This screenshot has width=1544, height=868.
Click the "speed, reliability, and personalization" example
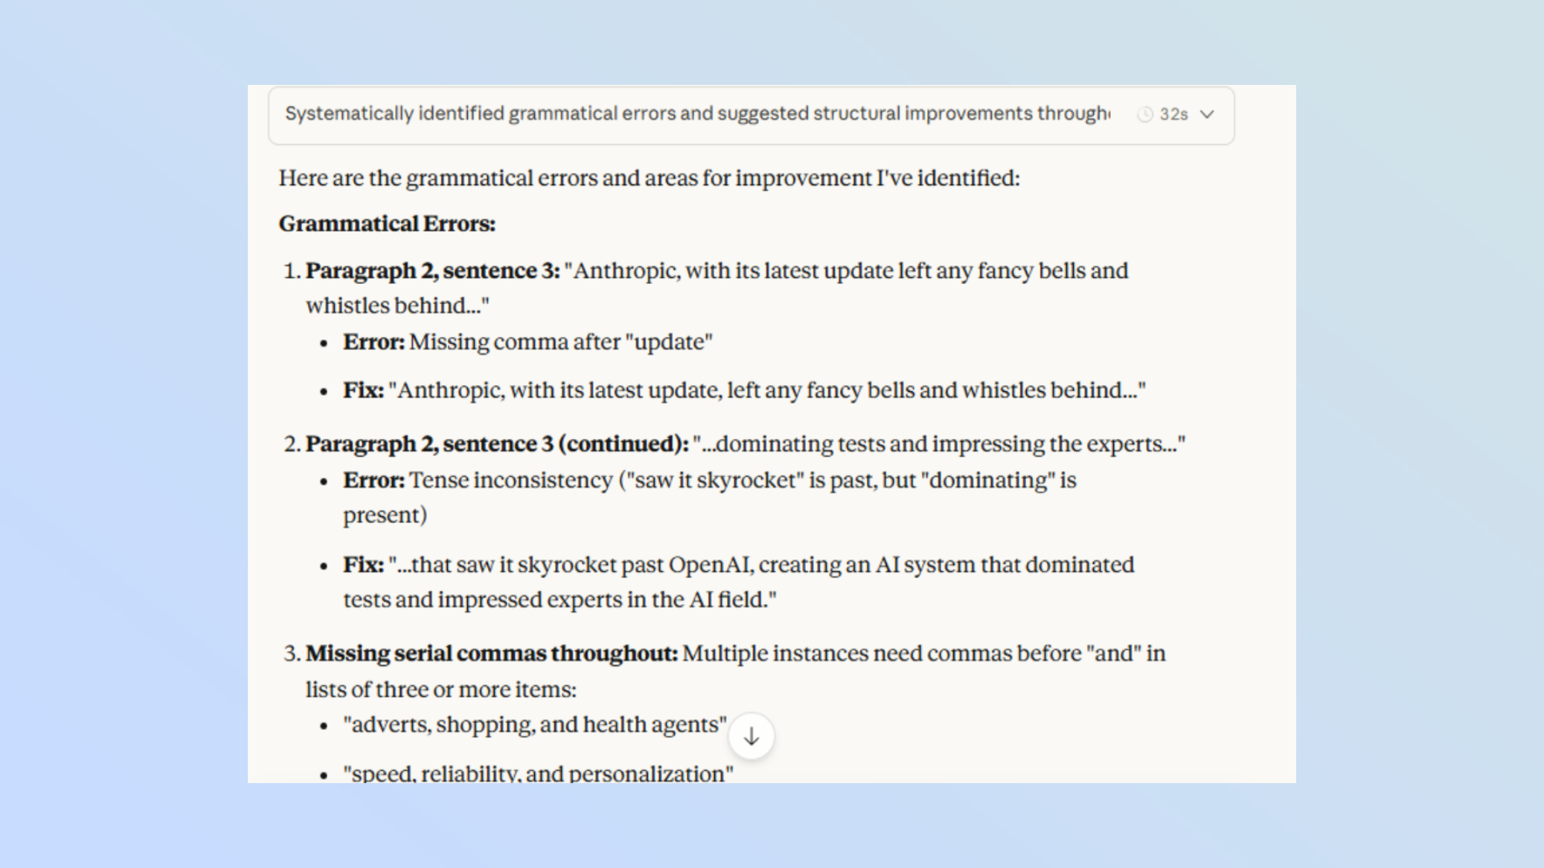[x=537, y=773]
